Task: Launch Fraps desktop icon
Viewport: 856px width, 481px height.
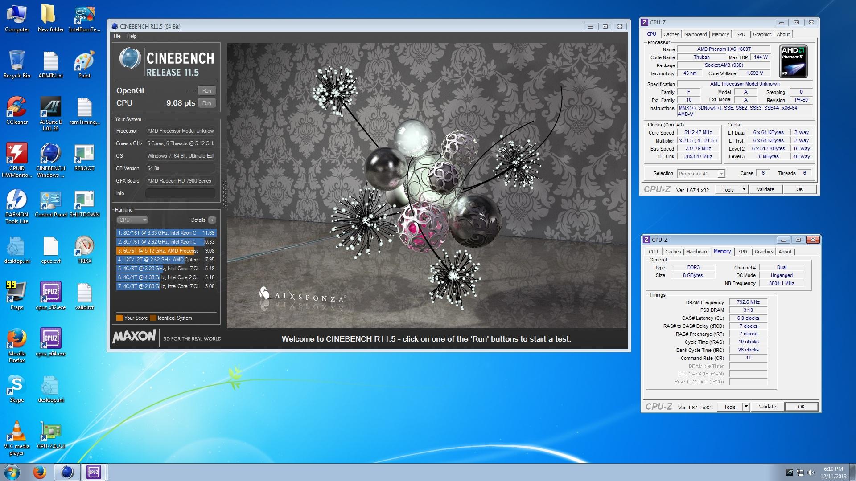Action: (x=17, y=297)
